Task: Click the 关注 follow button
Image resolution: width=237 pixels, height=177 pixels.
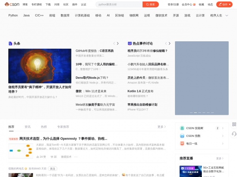Action: click(x=53, y=169)
